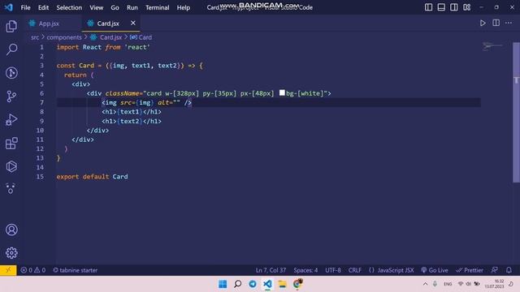Click the Prettier status item
The height and width of the screenshot is (292, 520).
click(470, 270)
